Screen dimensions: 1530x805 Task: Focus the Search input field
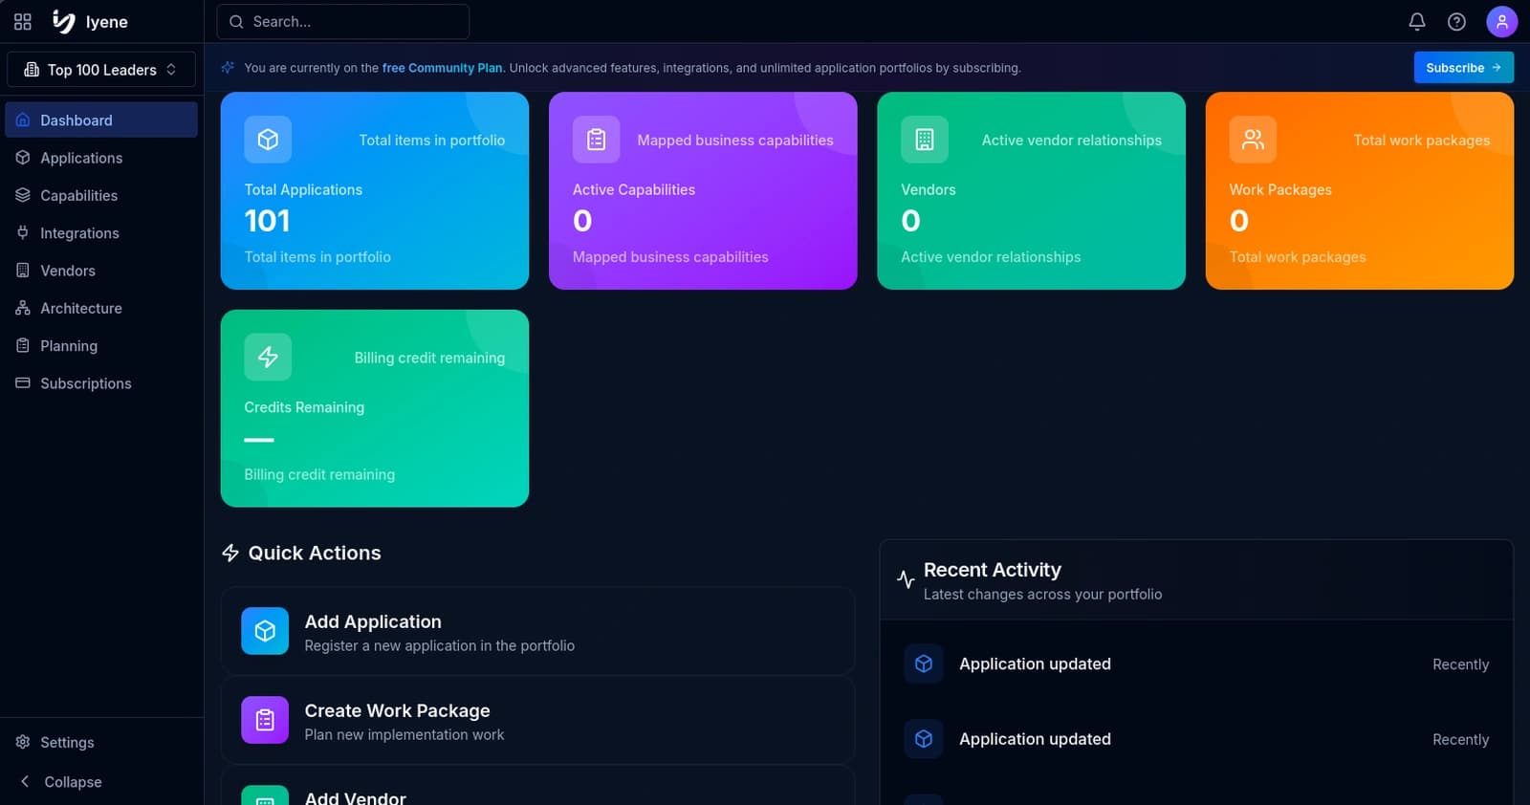(x=343, y=21)
